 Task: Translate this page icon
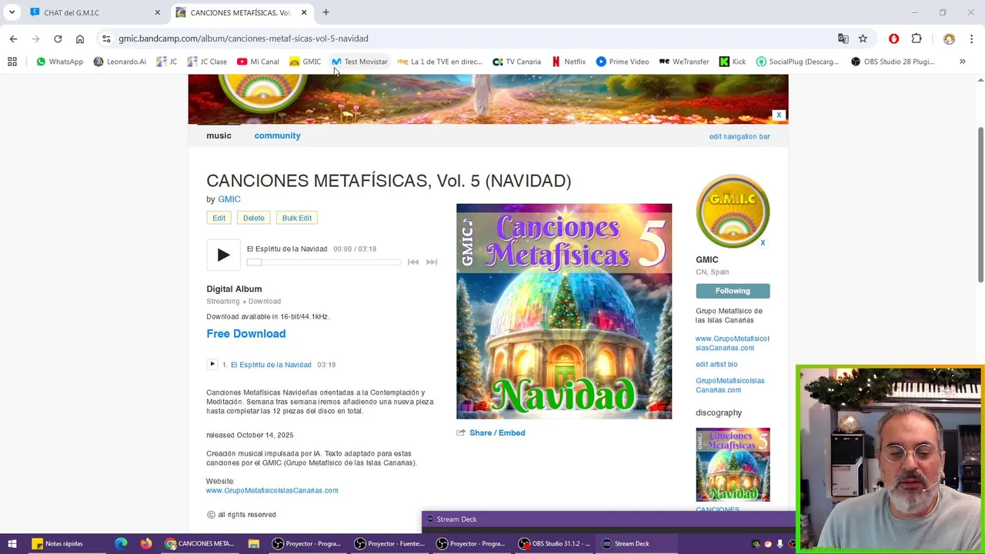843,38
